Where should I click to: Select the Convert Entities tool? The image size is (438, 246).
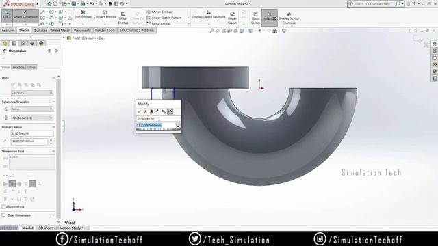(x=105, y=15)
